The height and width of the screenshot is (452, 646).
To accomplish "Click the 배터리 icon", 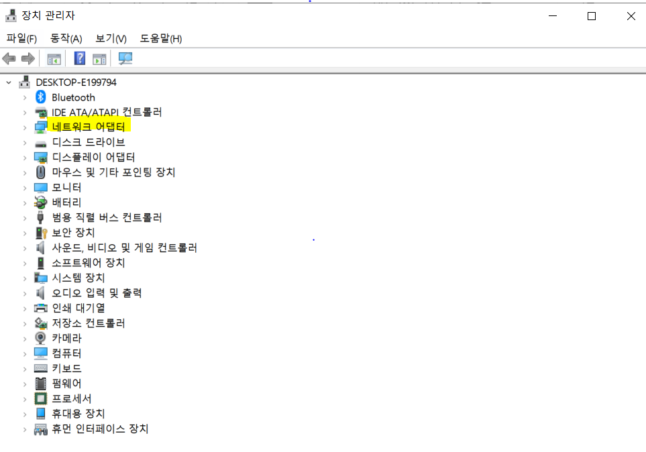I will click(40, 203).
